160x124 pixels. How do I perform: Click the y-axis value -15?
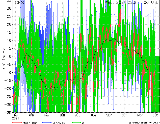point(8,80)
